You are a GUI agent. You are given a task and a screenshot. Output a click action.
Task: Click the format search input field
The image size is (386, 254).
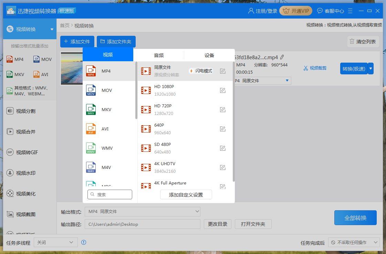coord(109,194)
